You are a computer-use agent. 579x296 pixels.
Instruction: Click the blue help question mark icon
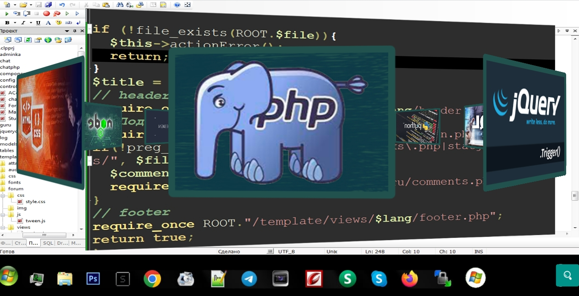[177, 5]
